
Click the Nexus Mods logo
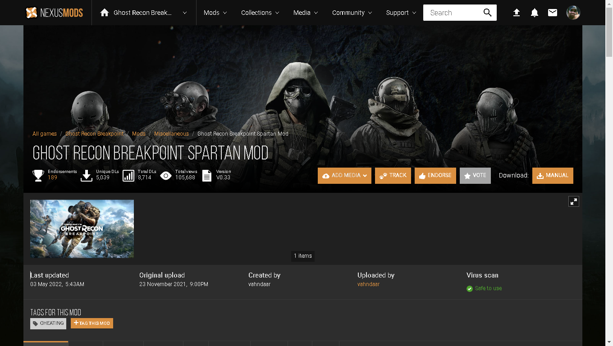(x=54, y=13)
